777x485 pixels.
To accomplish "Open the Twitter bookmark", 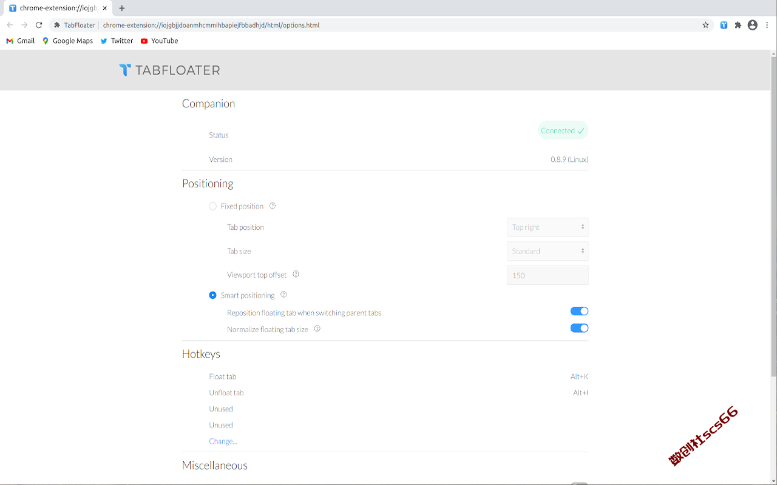I will click(117, 41).
